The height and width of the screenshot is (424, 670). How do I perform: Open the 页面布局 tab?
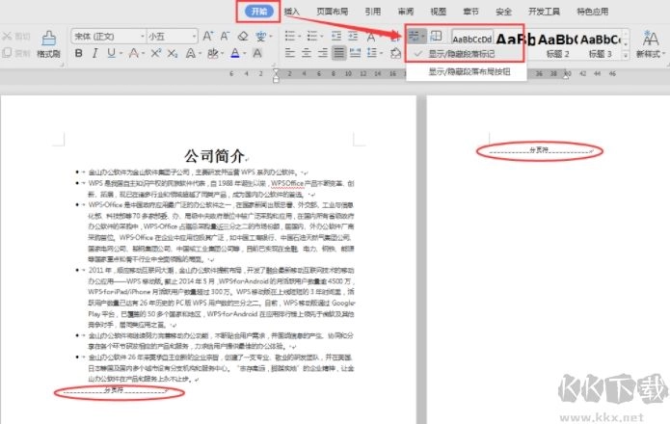coord(333,12)
